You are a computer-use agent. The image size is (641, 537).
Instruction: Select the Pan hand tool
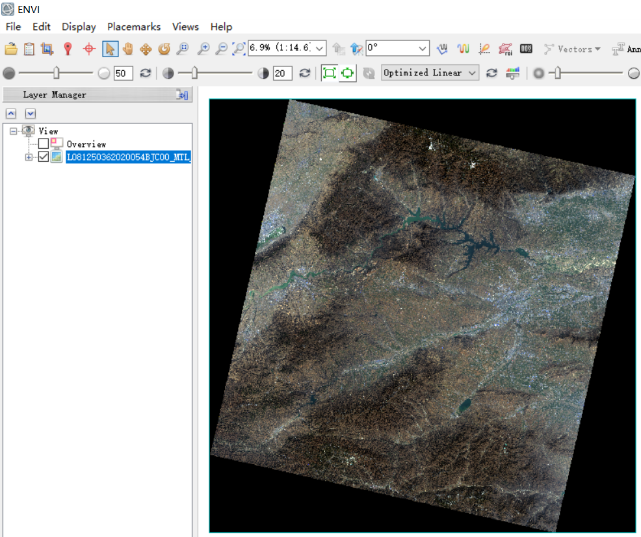pyautogui.click(x=128, y=49)
